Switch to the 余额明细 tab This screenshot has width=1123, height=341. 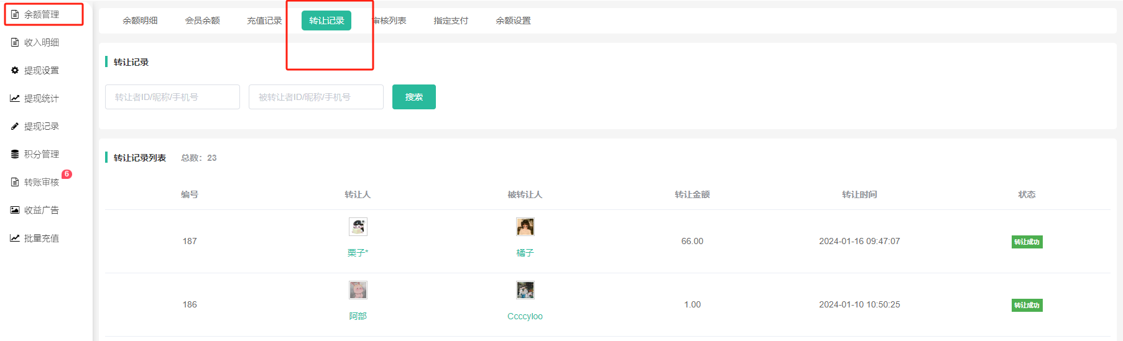(140, 20)
